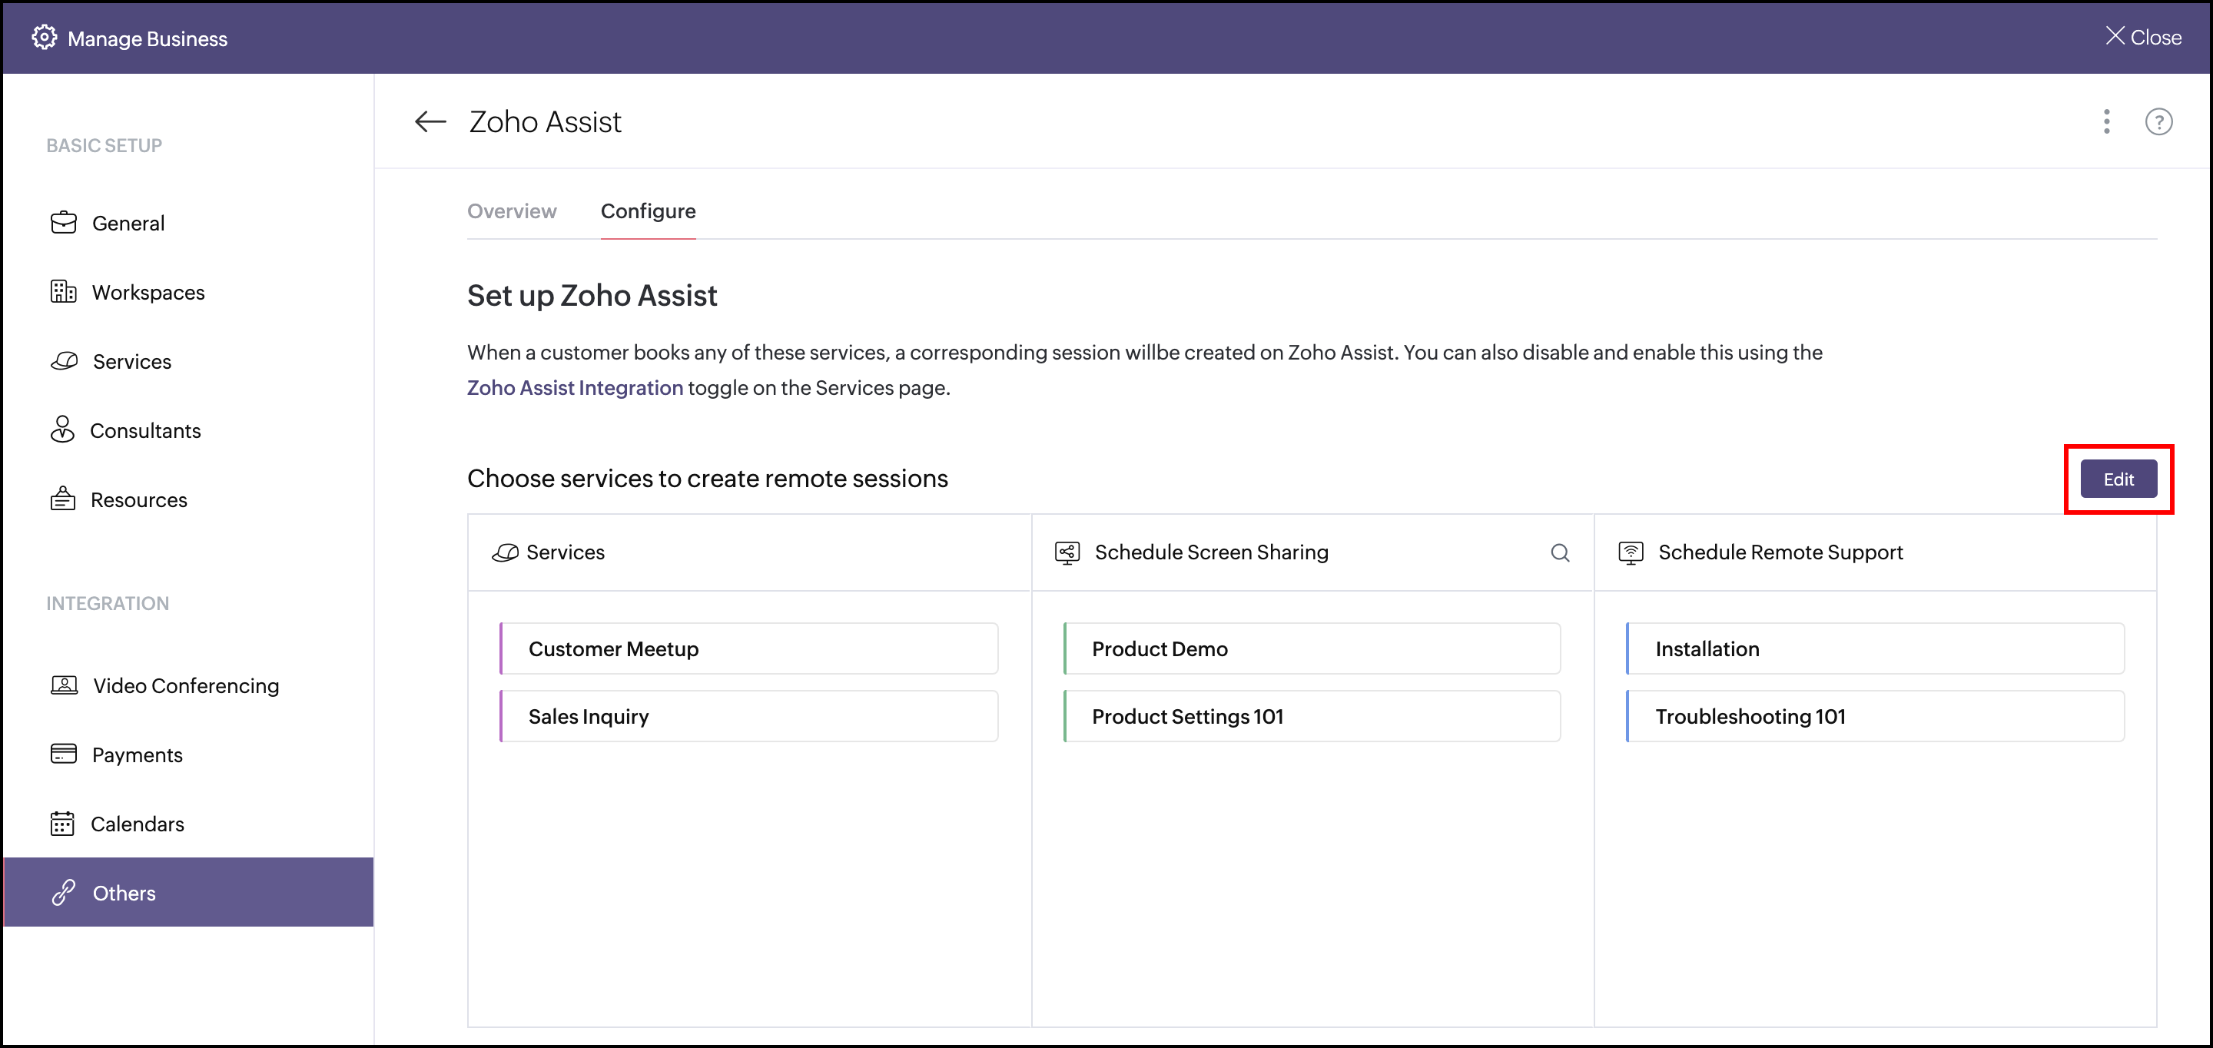This screenshot has width=2213, height=1048.
Task: Switch to the Overview tab
Action: point(511,211)
